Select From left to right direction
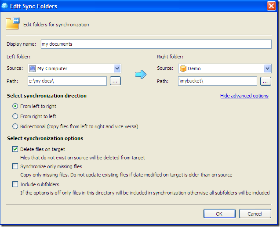 [x=15, y=106]
